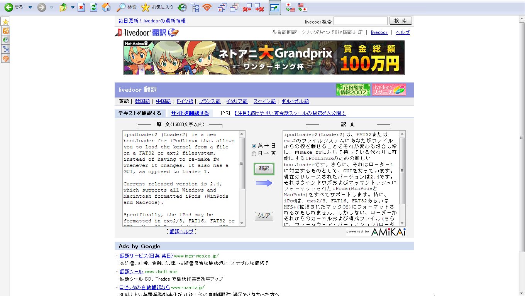Click inside the 訳文 translation output area

[x=341, y=178]
